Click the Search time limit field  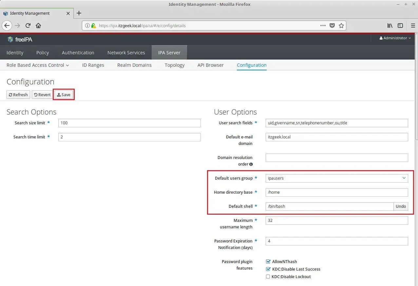[x=129, y=137]
